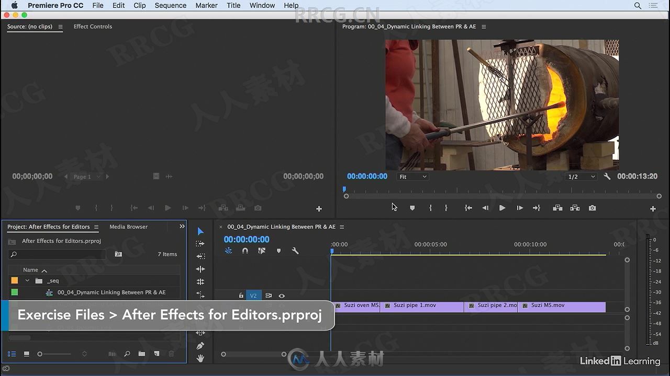Image resolution: width=670 pixels, height=376 pixels.
Task: Click the Lift button in Program monitor
Action: click(x=558, y=208)
